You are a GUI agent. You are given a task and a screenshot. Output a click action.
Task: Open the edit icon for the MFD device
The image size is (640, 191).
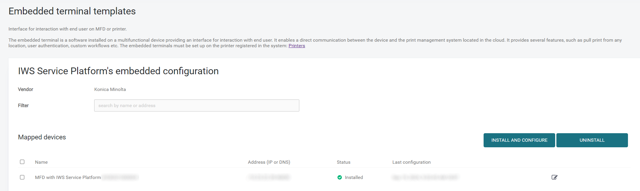(x=554, y=177)
